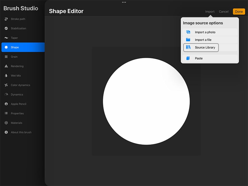
Task: Open Color dynamics settings icon
Action: click(6, 85)
